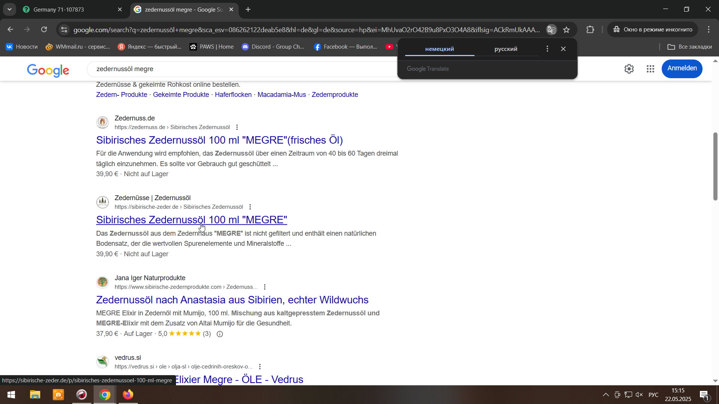Open Firefox from the taskbar
The height and width of the screenshot is (404, 719).
pos(128,395)
